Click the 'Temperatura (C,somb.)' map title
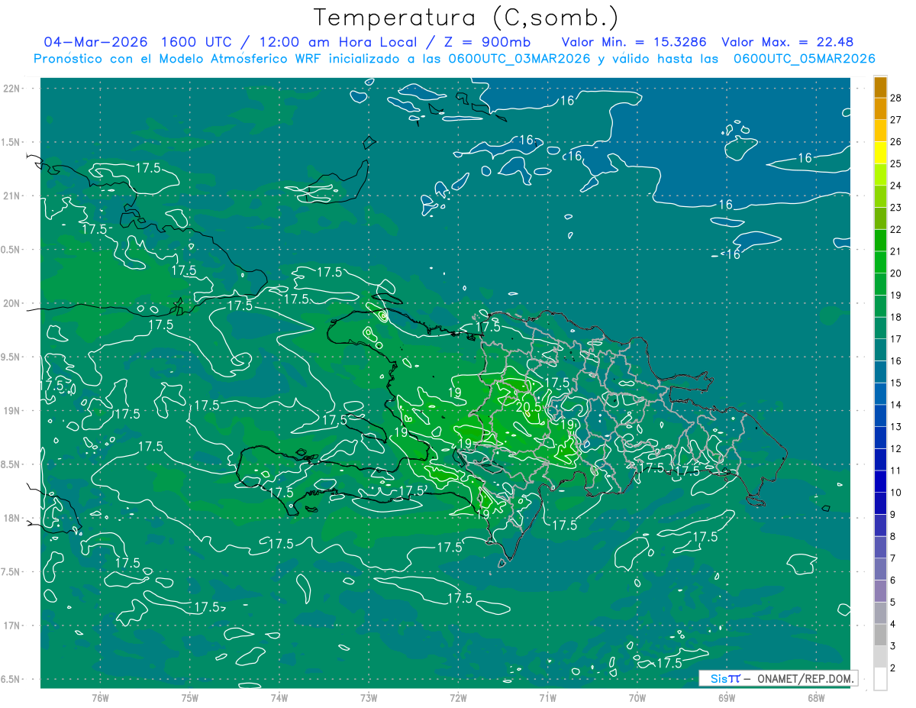This screenshot has width=916, height=708. point(466,18)
